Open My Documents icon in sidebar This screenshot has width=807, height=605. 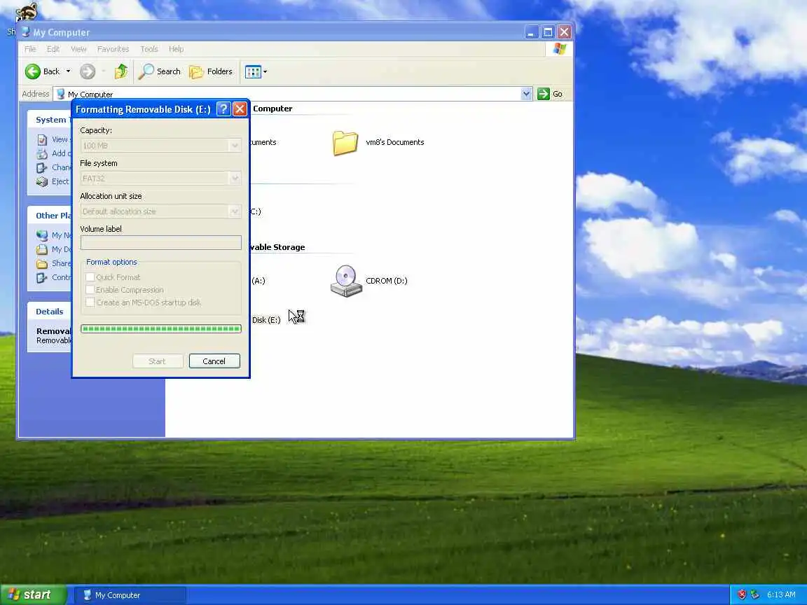click(42, 249)
